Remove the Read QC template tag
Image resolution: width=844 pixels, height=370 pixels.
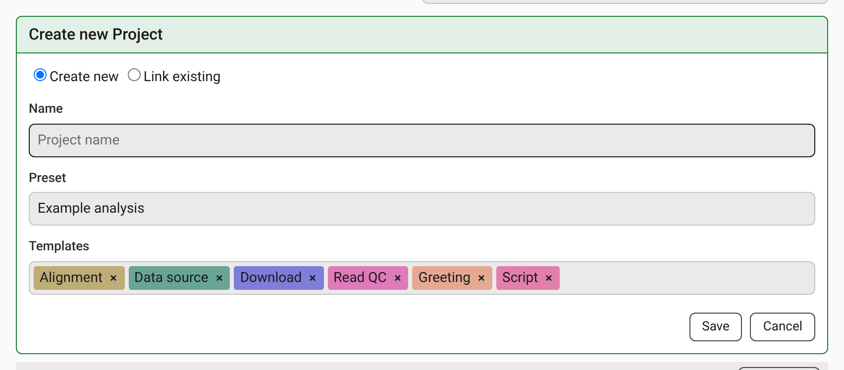coord(398,278)
